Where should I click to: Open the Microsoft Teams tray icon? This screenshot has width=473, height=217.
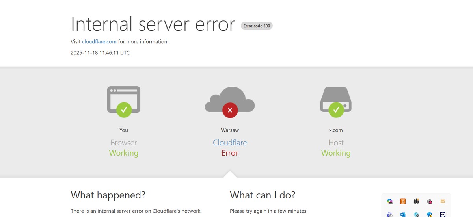tap(390, 214)
